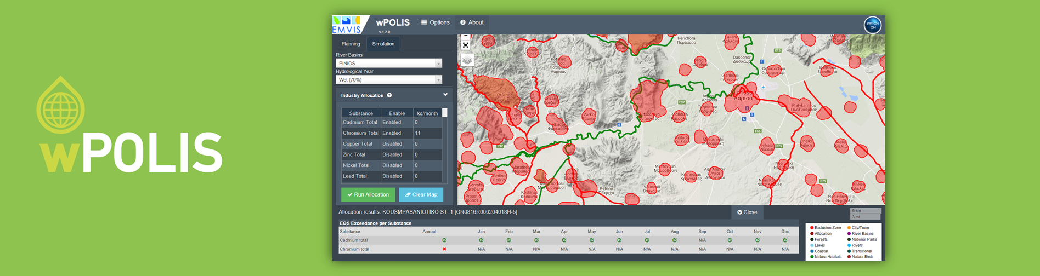Click the Exclusion Zone red legend dot
Viewport: 1040px width, 276px height.
click(x=812, y=228)
